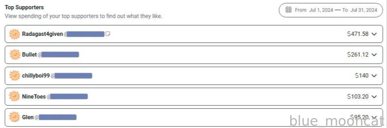387x128 pixels.
Task: Click Glen's sun avatar icon
Action: [x=14, y=117]
